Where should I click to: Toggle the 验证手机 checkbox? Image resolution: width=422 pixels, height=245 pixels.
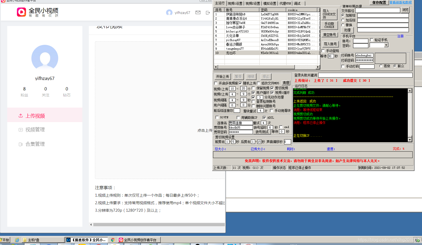(x=372, y=40)
